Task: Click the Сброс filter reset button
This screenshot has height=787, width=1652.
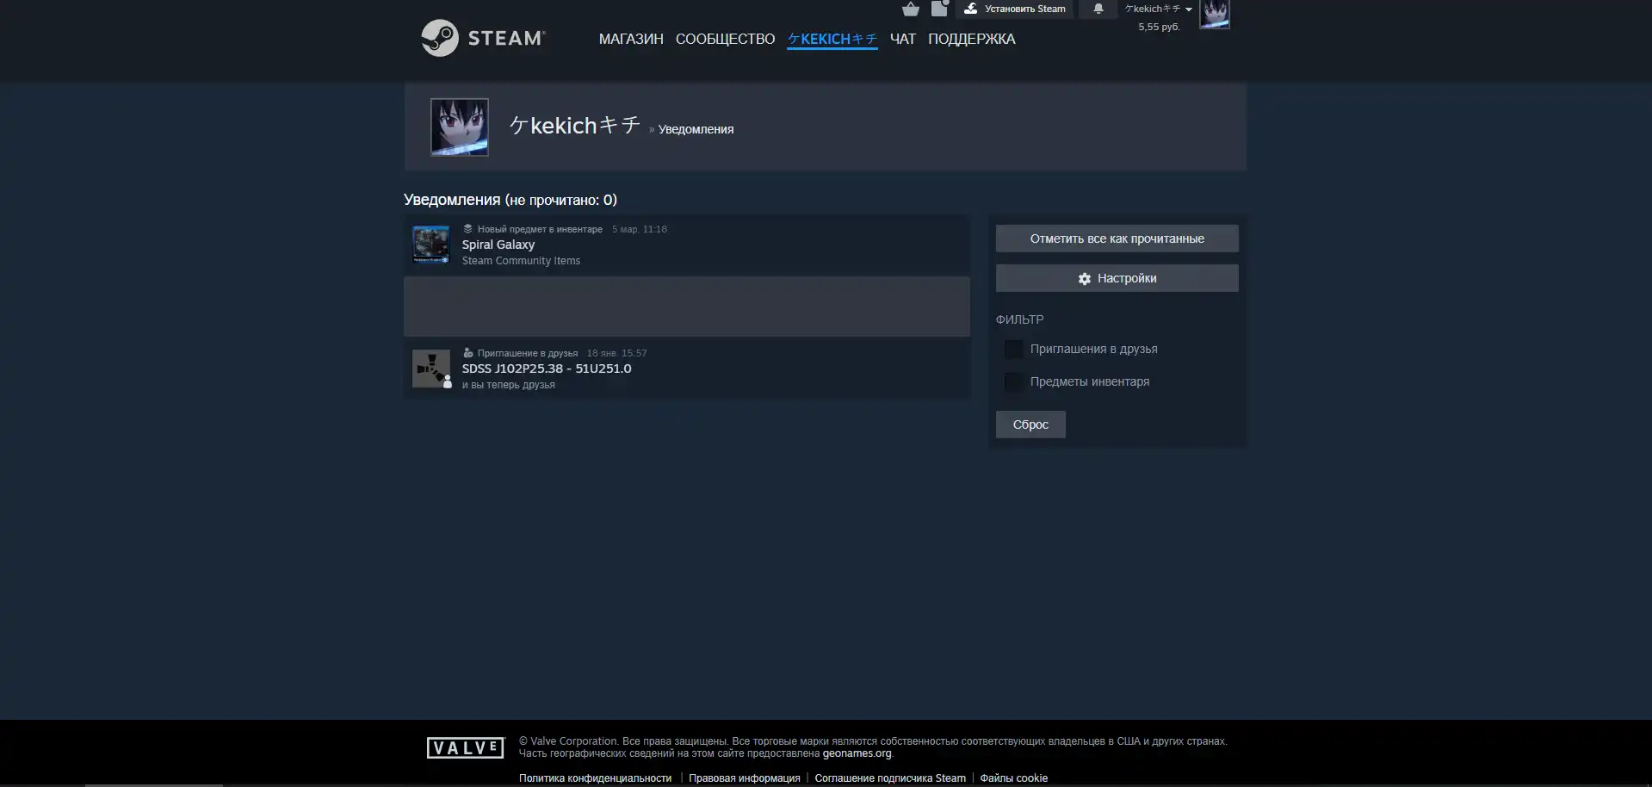Action: coord(1030,424)
